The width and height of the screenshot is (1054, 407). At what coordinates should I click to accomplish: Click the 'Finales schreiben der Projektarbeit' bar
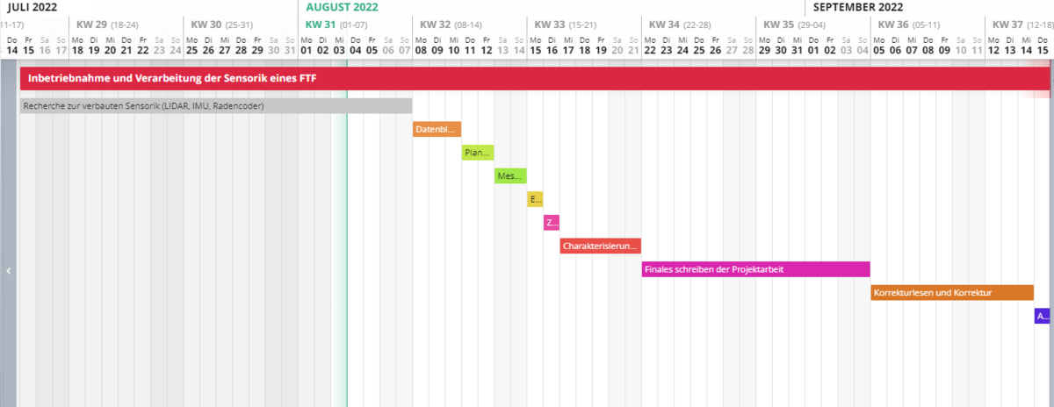pyautogui.click(x=755, y=269)
